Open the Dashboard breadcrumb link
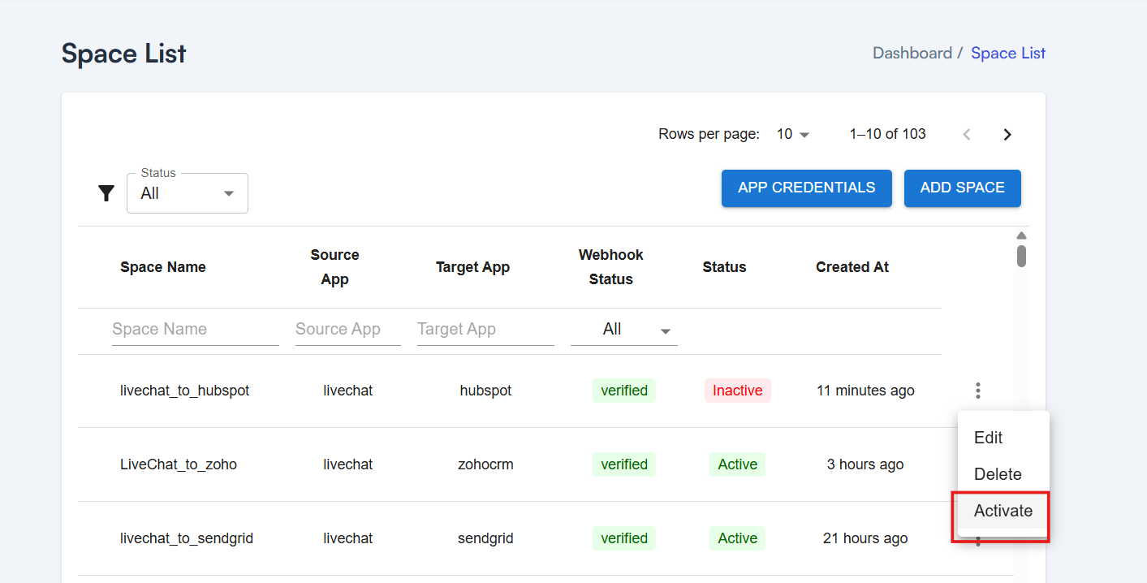The height and width of the screenshot is (583, 1147). click(x=912, y=53)
